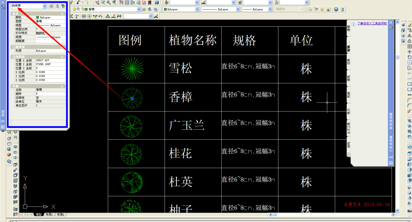Open the 了解自定义工具选项板 link

(x=372, y=23)
